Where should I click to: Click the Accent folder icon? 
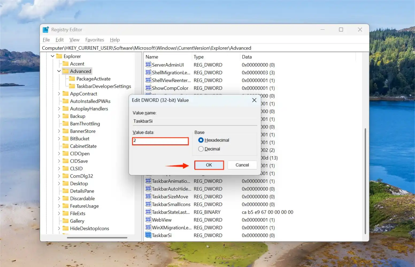pyautogui.click(x=66, y=64)
